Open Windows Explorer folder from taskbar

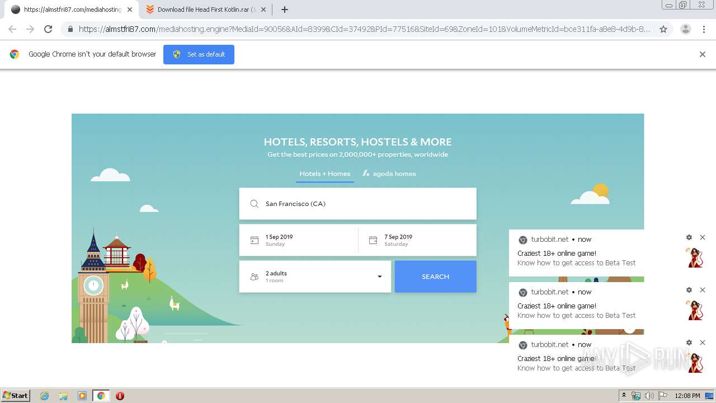(63, 396)
